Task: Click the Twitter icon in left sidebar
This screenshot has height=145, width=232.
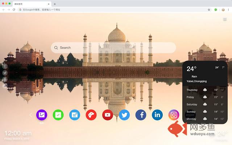Action: (5, 73)
